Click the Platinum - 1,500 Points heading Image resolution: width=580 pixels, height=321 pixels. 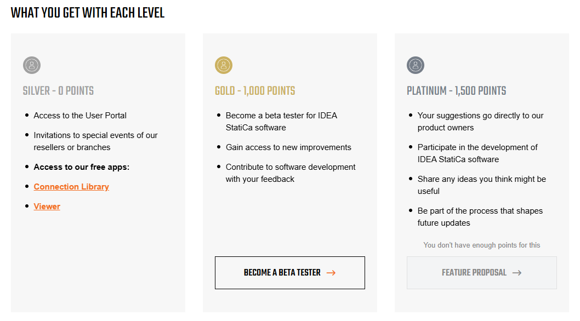click(x=456, y=91)
